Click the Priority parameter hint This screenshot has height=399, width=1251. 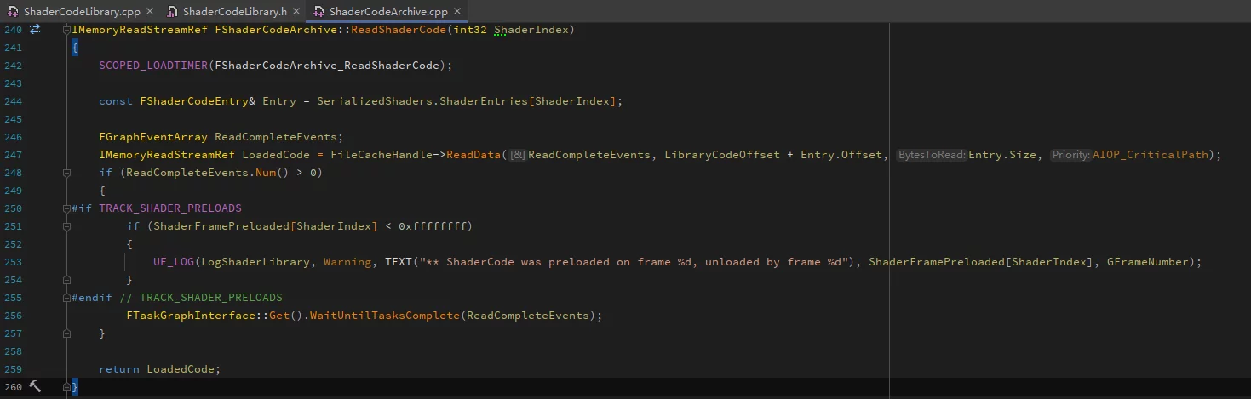(x=1070, y=155)
